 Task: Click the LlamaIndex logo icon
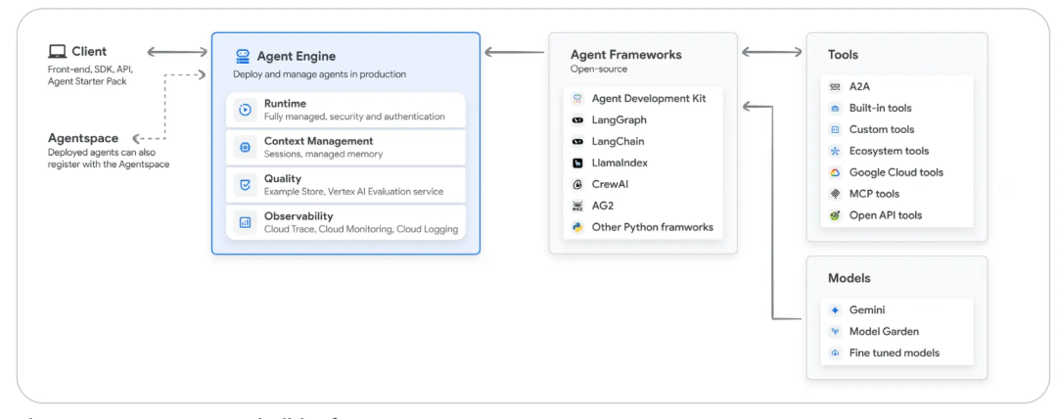tap(577, 163)
